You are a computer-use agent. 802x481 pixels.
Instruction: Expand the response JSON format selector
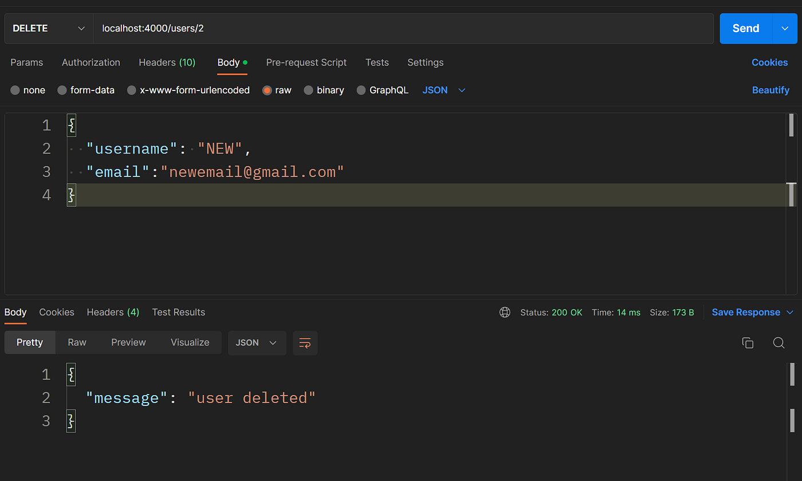257,342
